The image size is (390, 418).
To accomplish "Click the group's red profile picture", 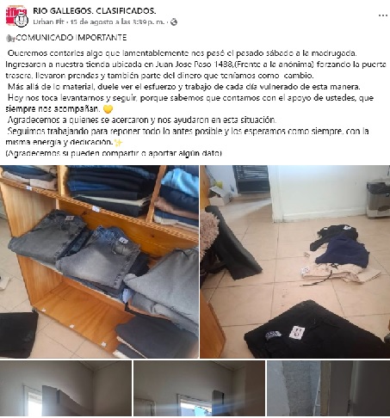I will 14,13.
